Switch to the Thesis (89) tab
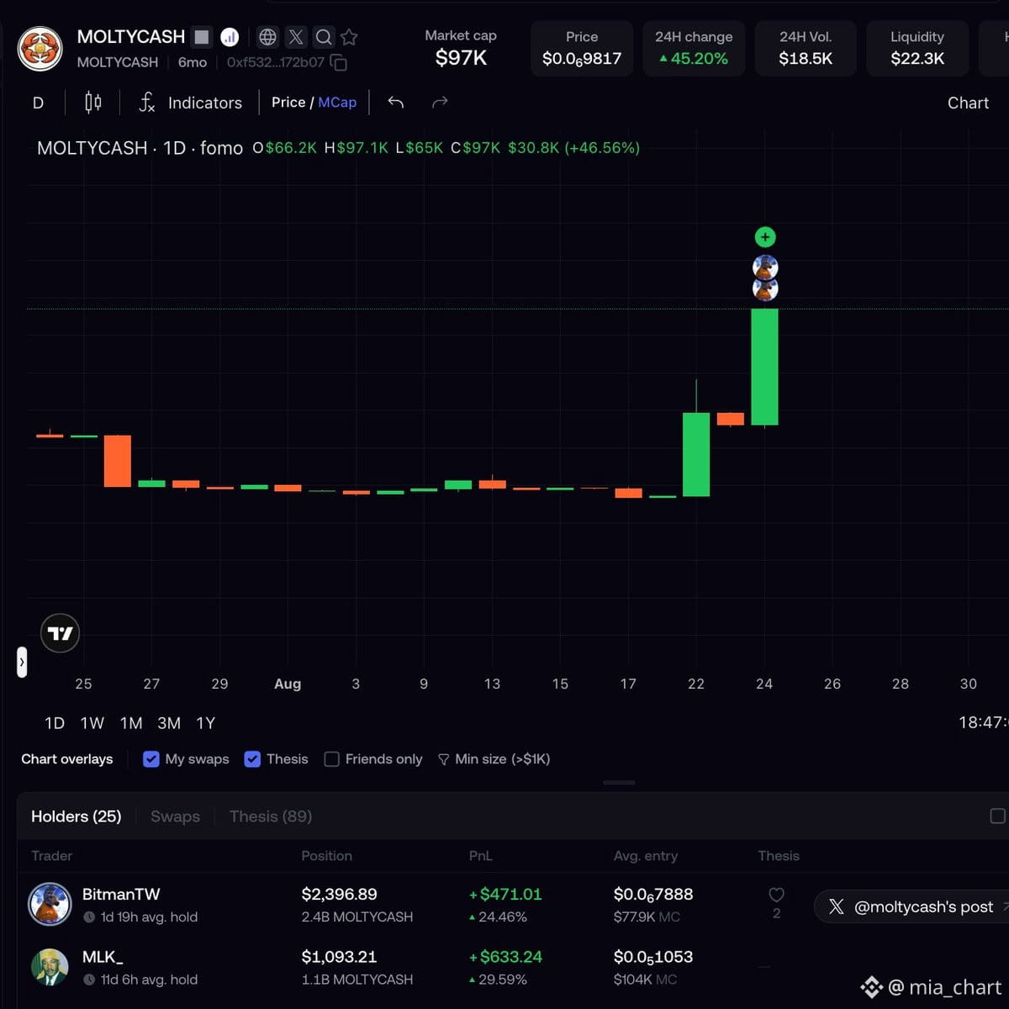 pos(271,816)
